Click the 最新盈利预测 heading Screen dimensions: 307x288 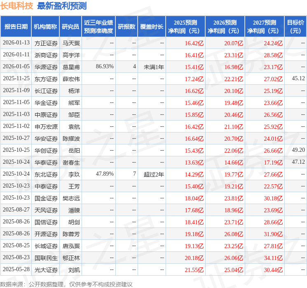(x=62, y=6)
